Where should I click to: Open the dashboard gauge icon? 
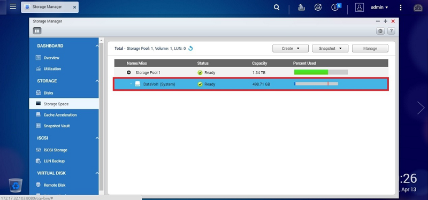418,8
